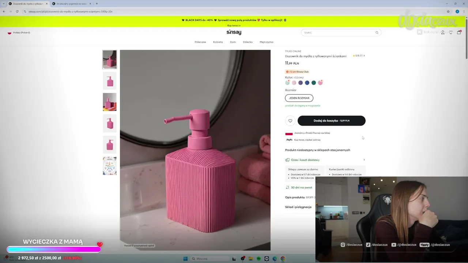Image resolution: width=468 pixels, height=263 pixels.
Task: Click the Windows taskbar search box
Action: (210, 259)
